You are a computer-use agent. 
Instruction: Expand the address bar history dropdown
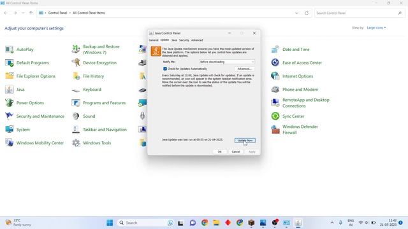click(x=296, y=13)
